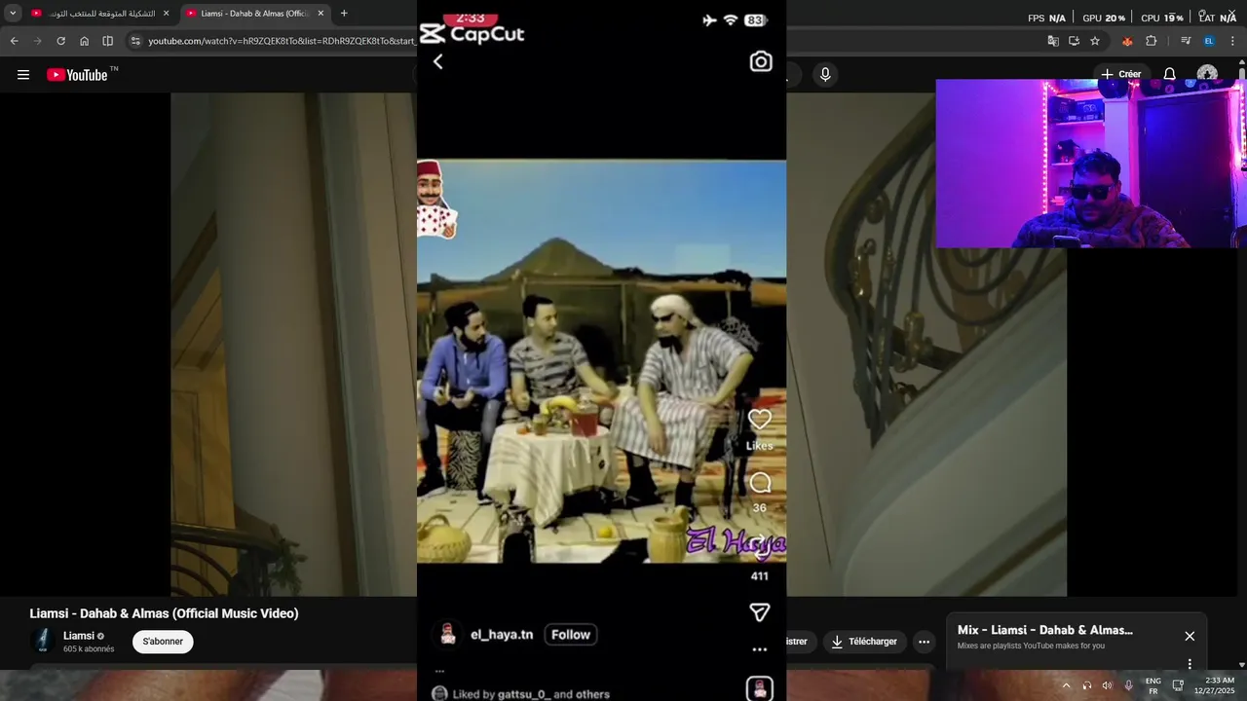1247x701 pixels.
Task: Open the browser extensions puzzle icon
Action: coord(1151,41)
